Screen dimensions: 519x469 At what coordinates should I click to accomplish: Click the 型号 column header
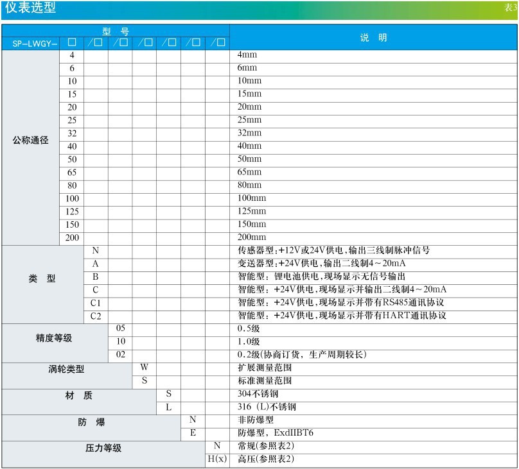(116, 31)
